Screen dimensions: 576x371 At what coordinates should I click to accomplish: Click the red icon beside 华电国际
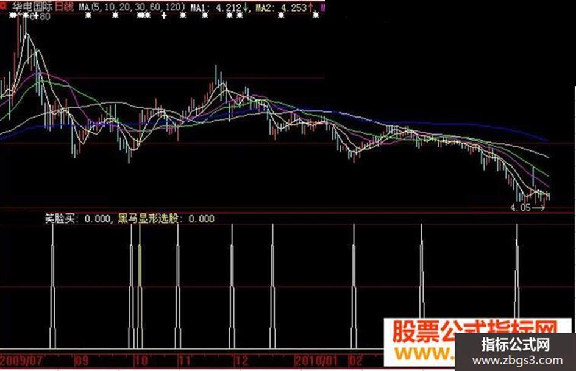click(x=4, y=5)
